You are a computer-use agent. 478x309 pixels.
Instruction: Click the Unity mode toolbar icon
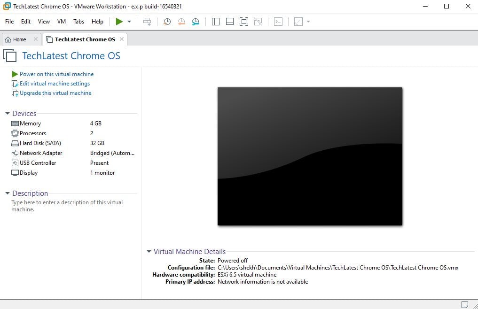tap(258, 21)
